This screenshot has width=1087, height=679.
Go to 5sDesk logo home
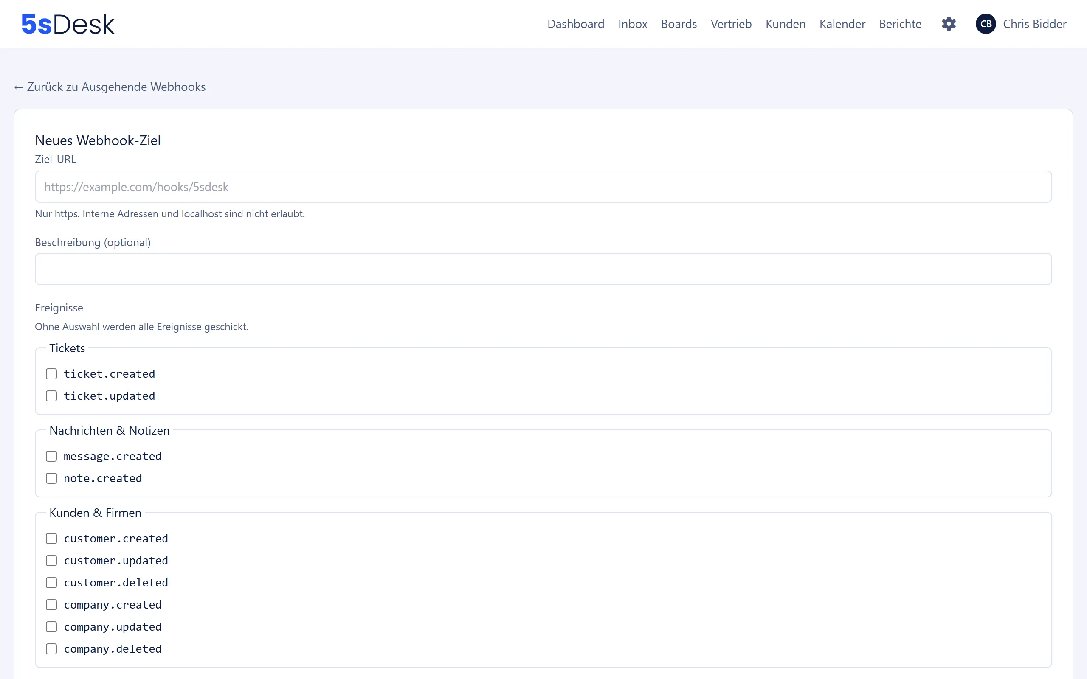click(x=68, y=24)
